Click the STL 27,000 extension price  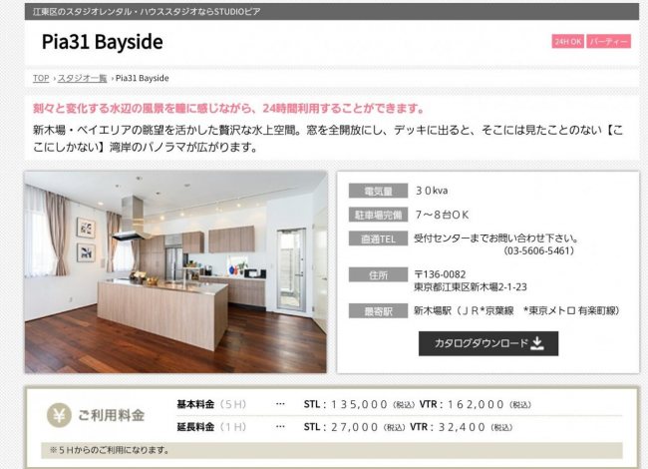pos(355,427)
